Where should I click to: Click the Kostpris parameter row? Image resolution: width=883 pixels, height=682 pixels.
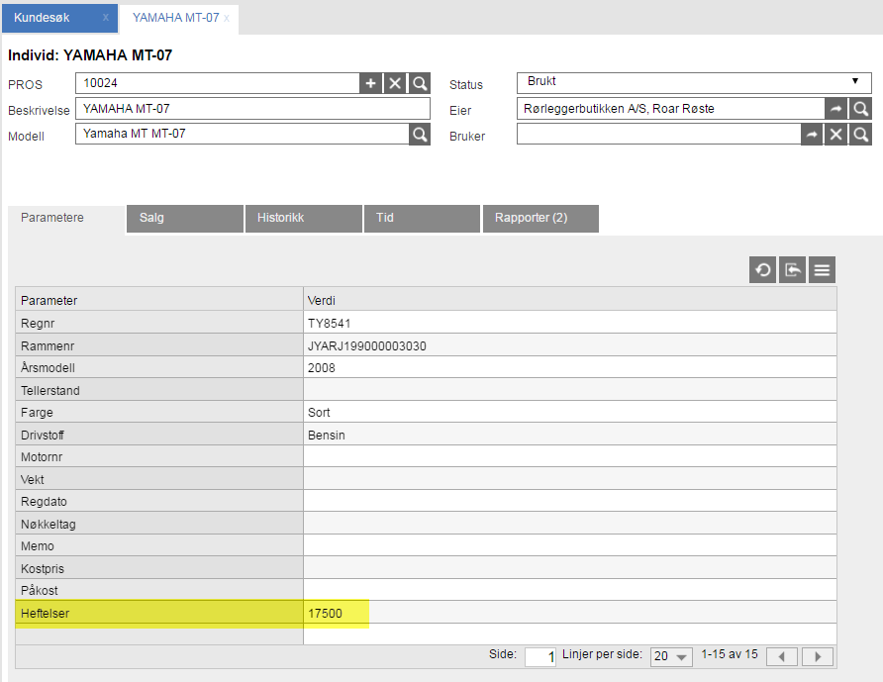(426, 568)
